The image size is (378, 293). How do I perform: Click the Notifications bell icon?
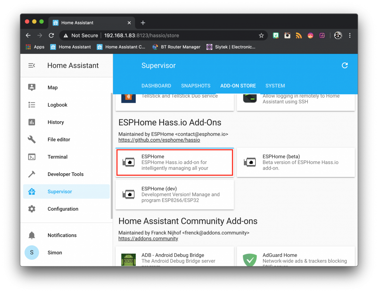[x=32, y=235]
